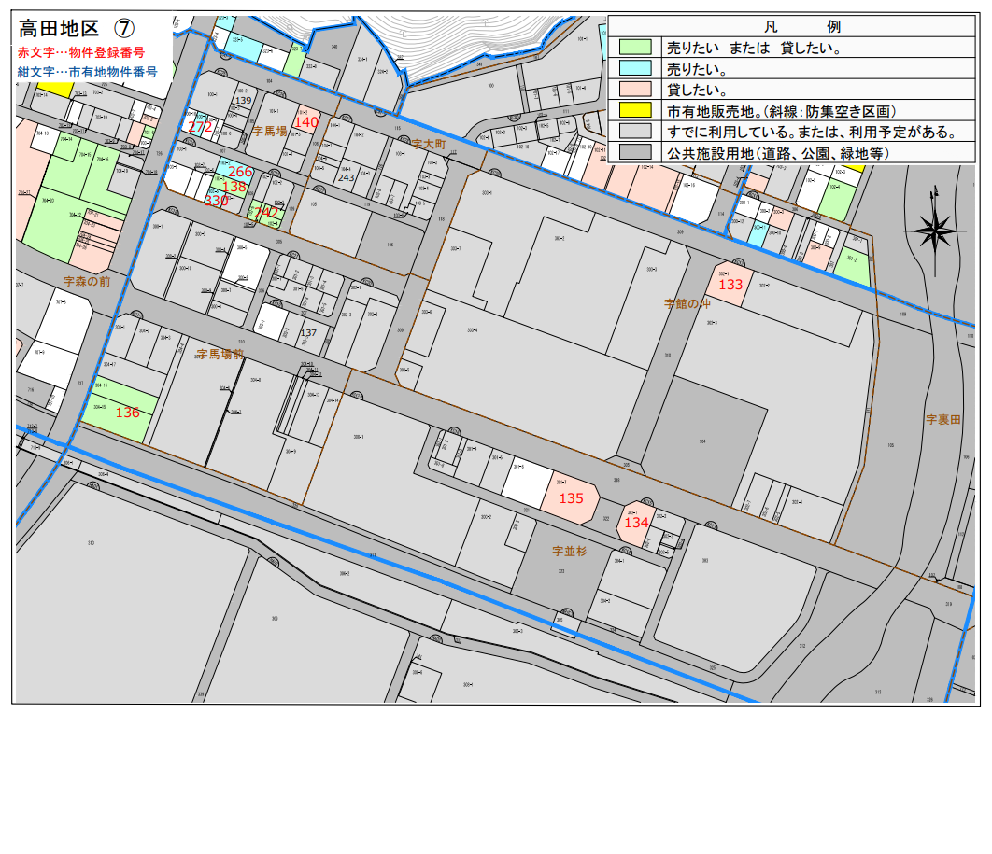Click the circled number 7 in the title
The width and height of the screenshot is (992, 854).
[122, 30]
